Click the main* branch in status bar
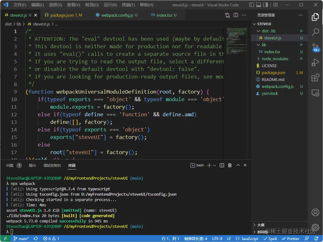 (x=21, y=239)
